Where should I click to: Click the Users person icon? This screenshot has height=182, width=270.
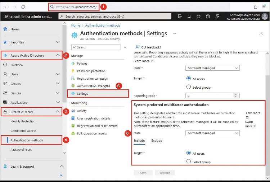pyautogui.click(x=5, y=74)
